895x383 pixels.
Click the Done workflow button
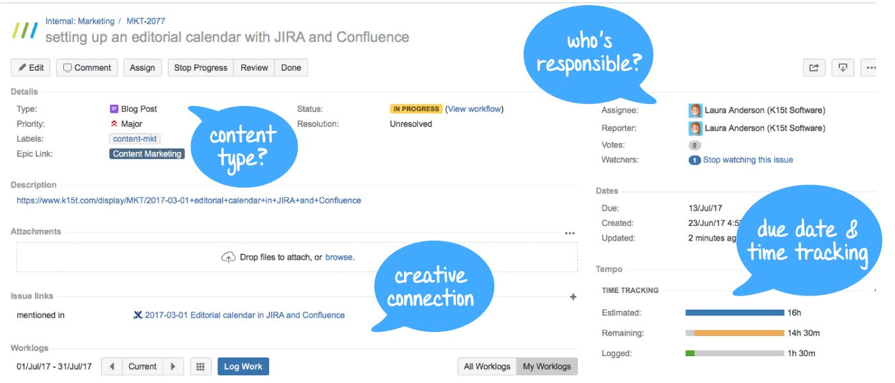[x=291, y=68]
